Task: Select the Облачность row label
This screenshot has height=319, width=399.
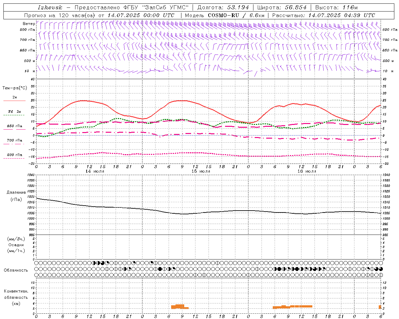Action: tap(16, 270)
